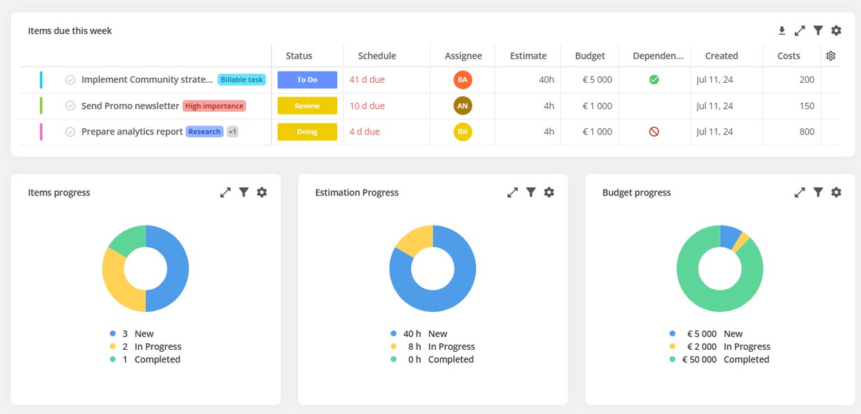Open the Doing status selector
This screenshot has height=414, width=861.
point(307,131)
